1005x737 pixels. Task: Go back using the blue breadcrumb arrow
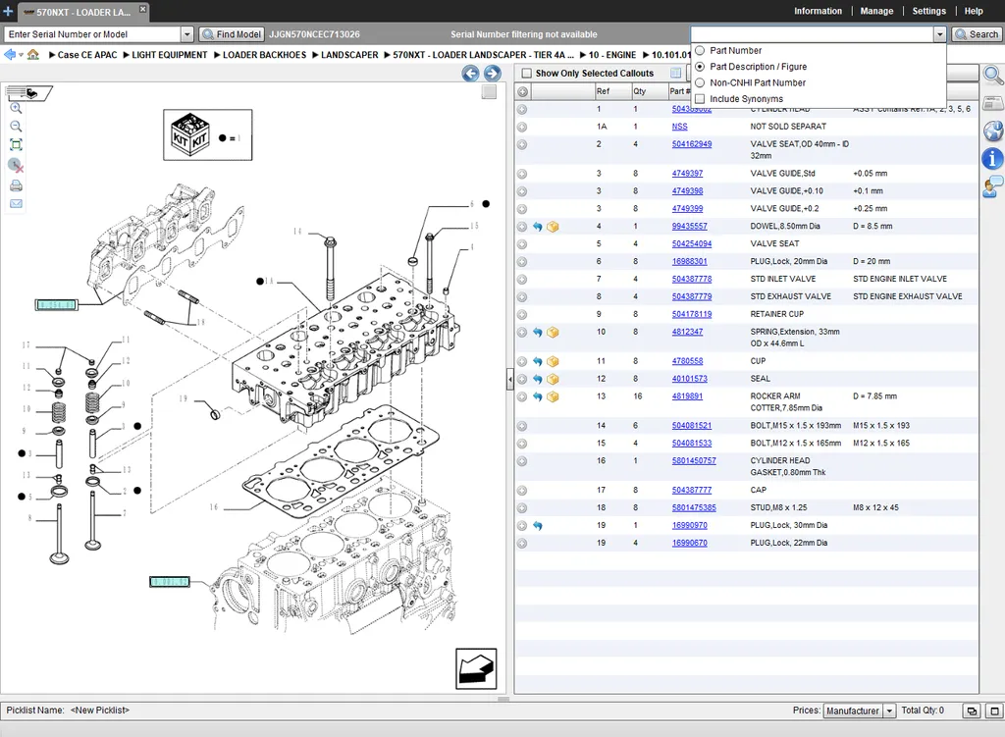[x=10, y=55]
